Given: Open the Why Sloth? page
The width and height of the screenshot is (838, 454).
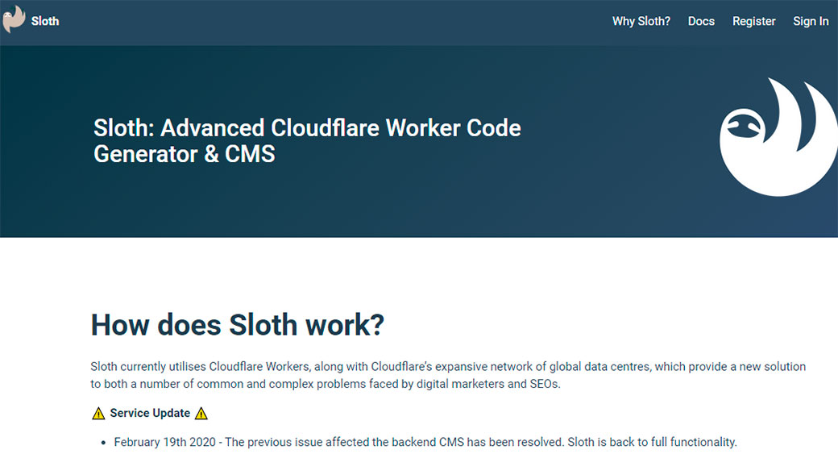Looking at the screenshot, I should click(x=641, y=22).
